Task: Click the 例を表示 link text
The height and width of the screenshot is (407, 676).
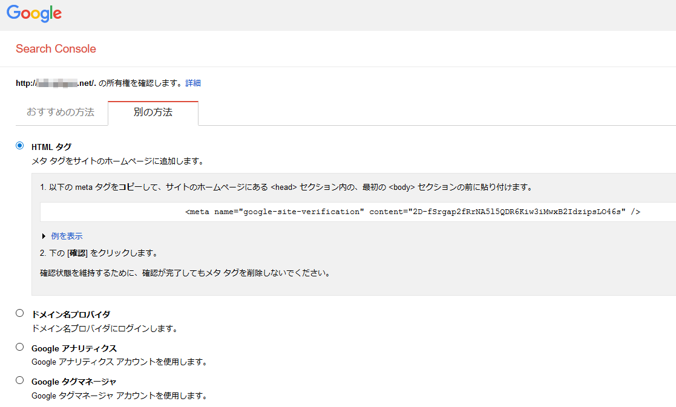Action: click(x=67, y=236)
